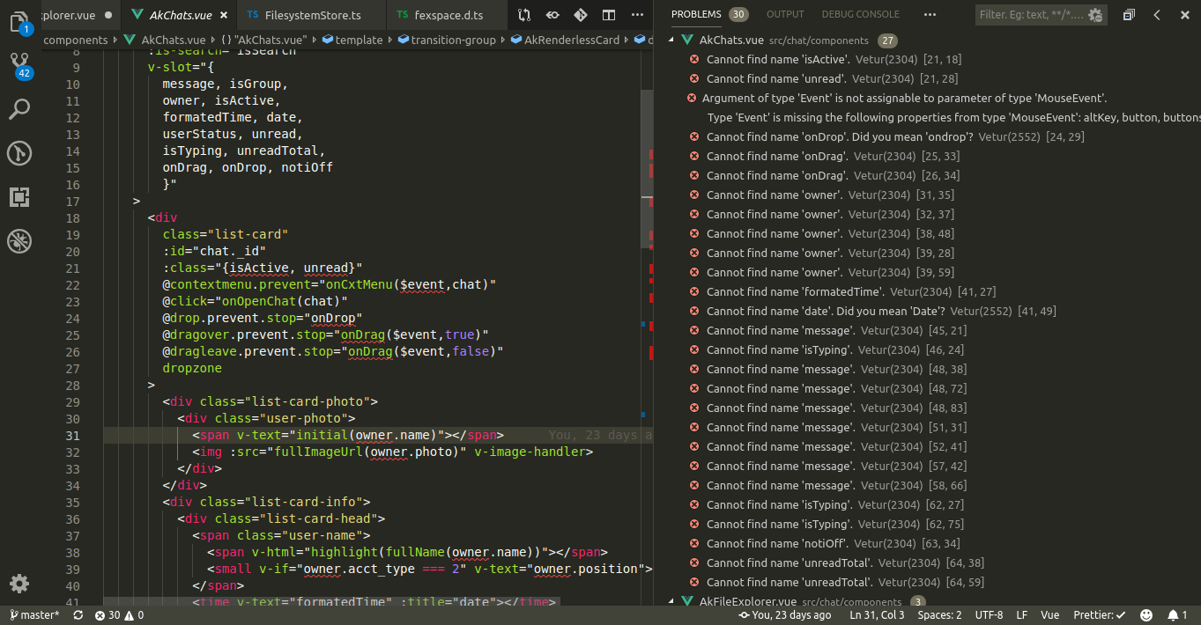Click the problems filter input field

tap(1031, 15)
